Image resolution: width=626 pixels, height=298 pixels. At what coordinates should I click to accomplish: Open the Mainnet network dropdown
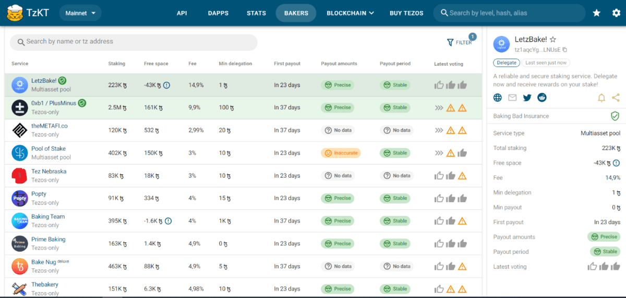[x=80, y=13]
